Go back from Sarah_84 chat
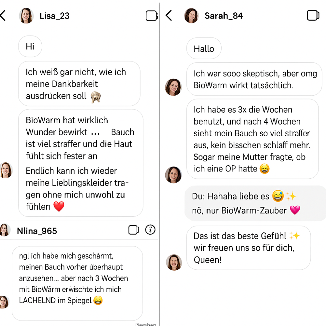 coord(169,15)
